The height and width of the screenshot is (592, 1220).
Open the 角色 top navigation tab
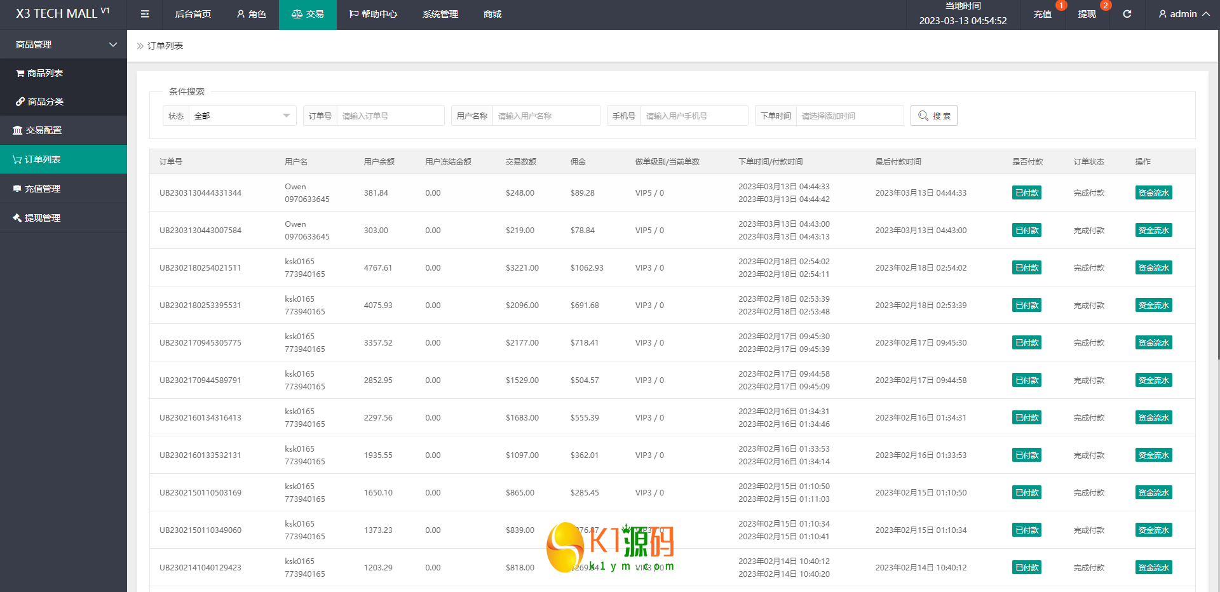[251, 14]
